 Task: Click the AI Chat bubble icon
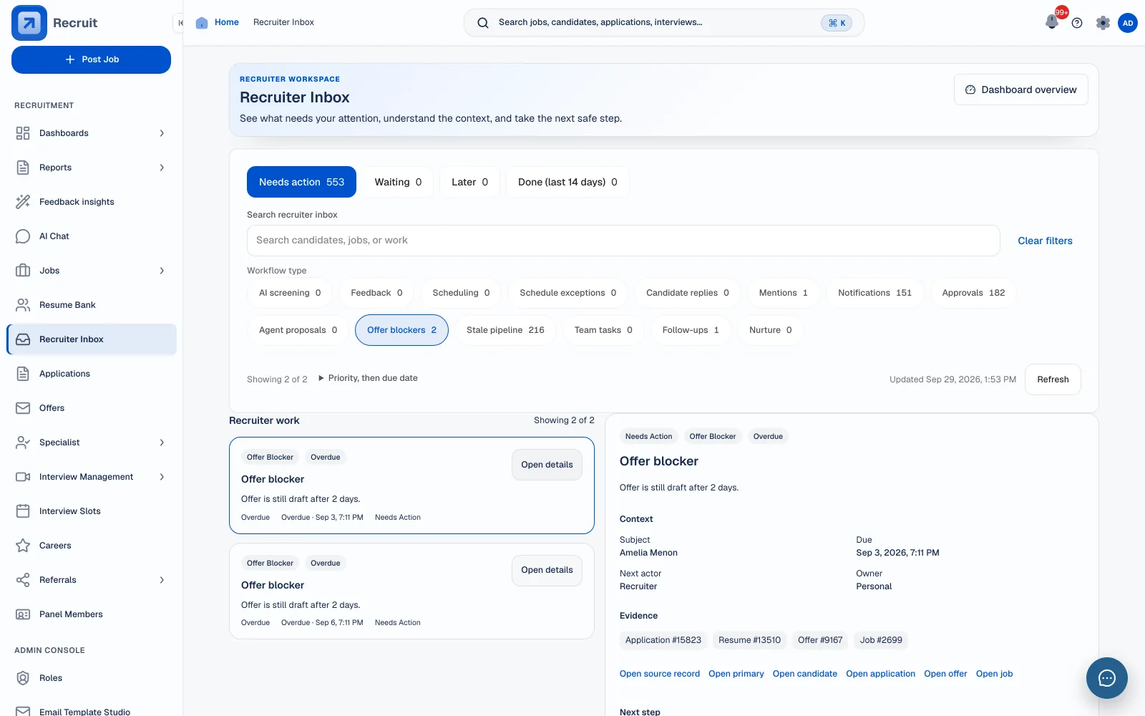tap(23, 236)
